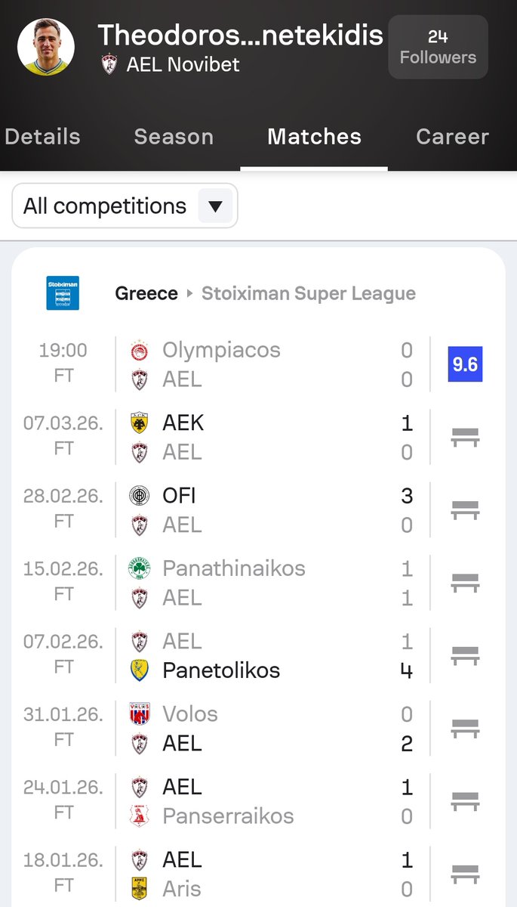Screen dimensions: 517x907
Task: Open the Season tab
Action: (174, 137)
